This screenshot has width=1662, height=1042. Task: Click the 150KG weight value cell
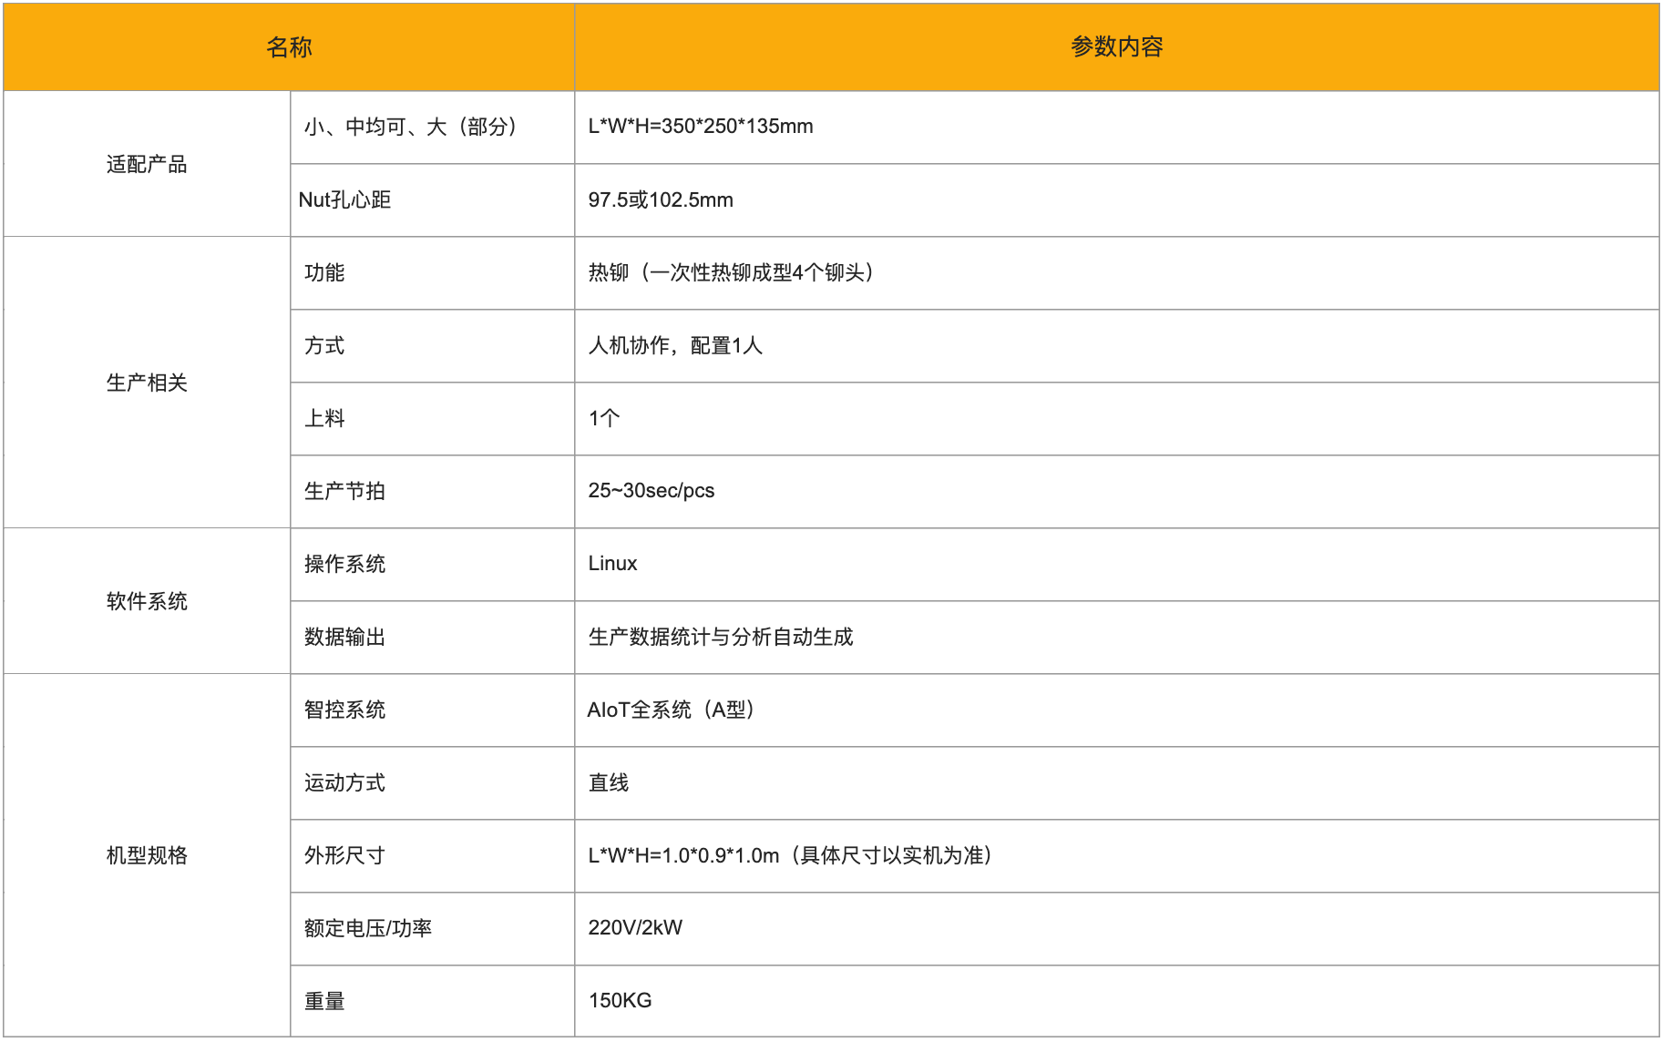tap(620, 1001)
